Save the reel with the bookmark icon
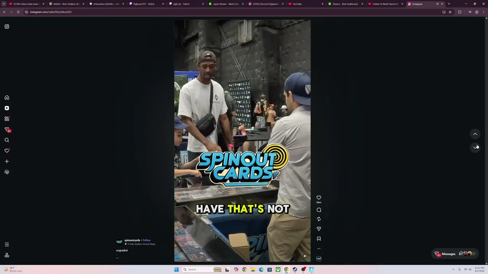Screen dimensions: 488x274 point(319,239)
